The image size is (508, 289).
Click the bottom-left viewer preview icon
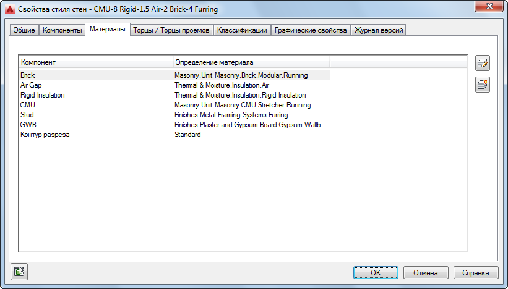[19, 271]
